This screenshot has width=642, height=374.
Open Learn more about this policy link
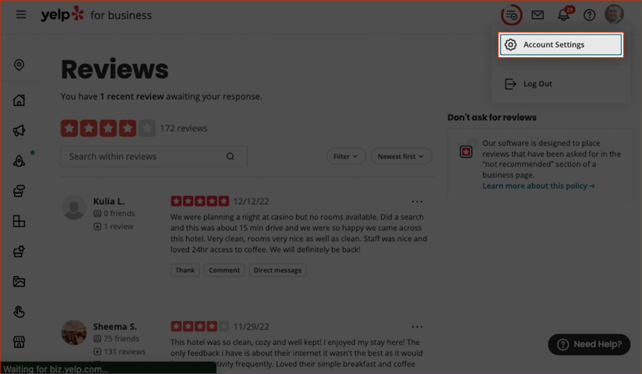(x=539, y=186)
